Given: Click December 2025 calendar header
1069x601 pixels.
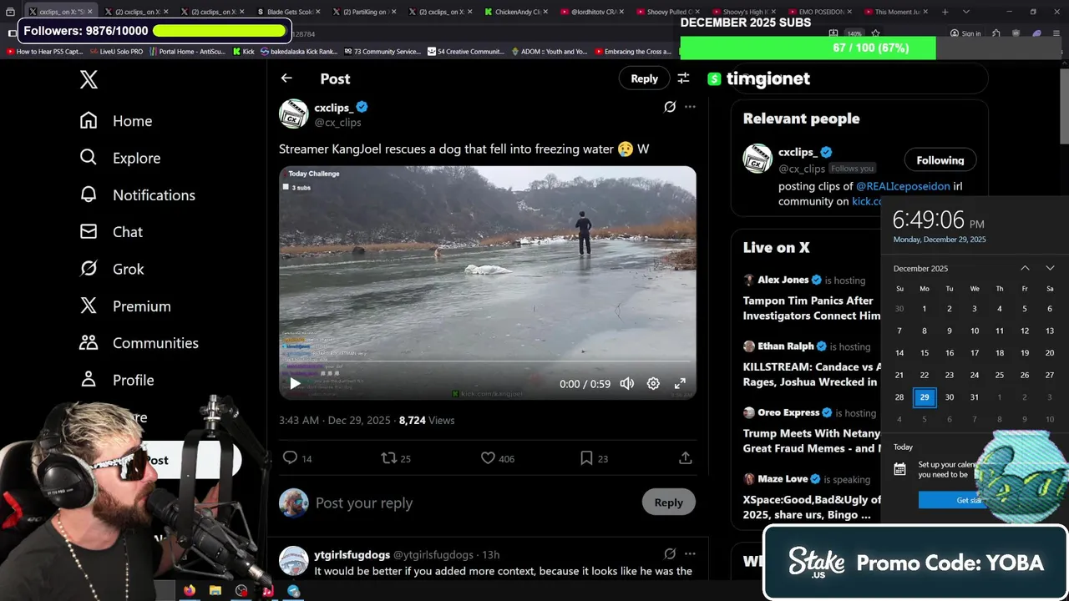Looking at the screenshot, I should [920, 269].
